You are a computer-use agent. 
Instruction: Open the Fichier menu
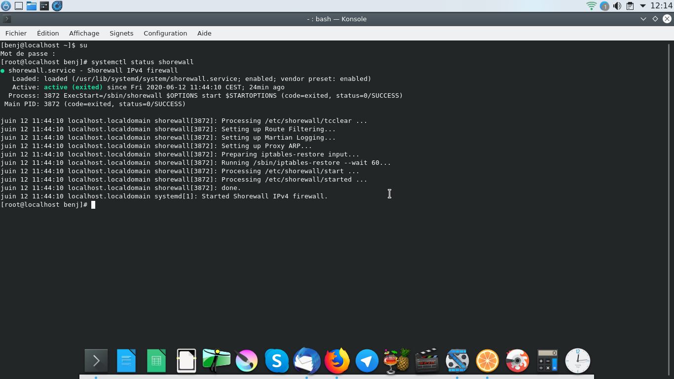[x=16, y=33]
